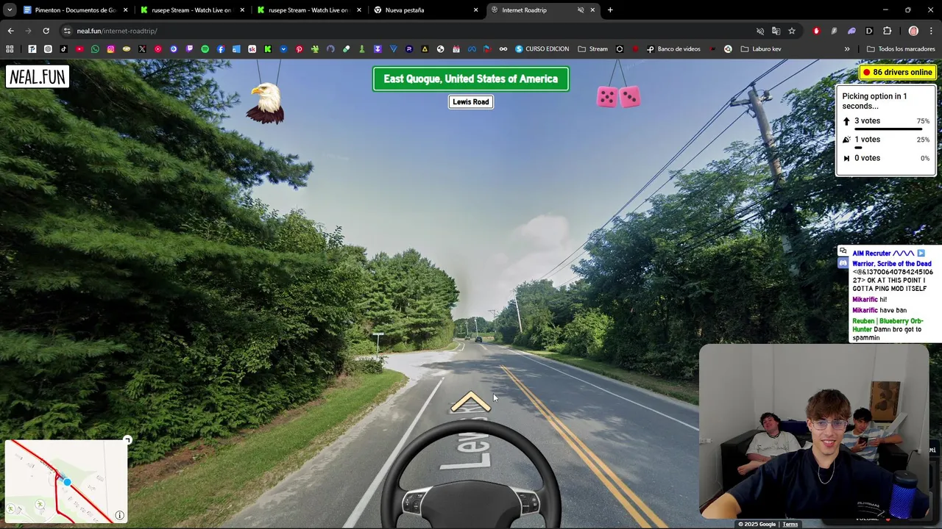Switch to Nueva pestaña tab
This screenshot has width=942, height=529.
coord(426,10)
